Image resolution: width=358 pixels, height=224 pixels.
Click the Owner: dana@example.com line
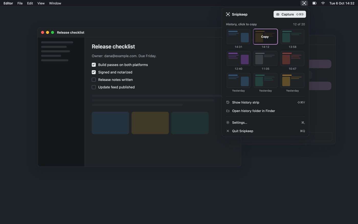click(x=124, y=56)
